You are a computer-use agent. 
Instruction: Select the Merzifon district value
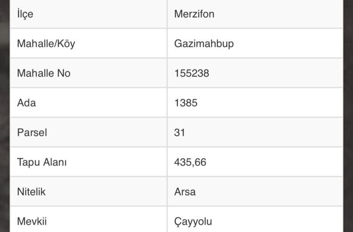coord(194,14)
